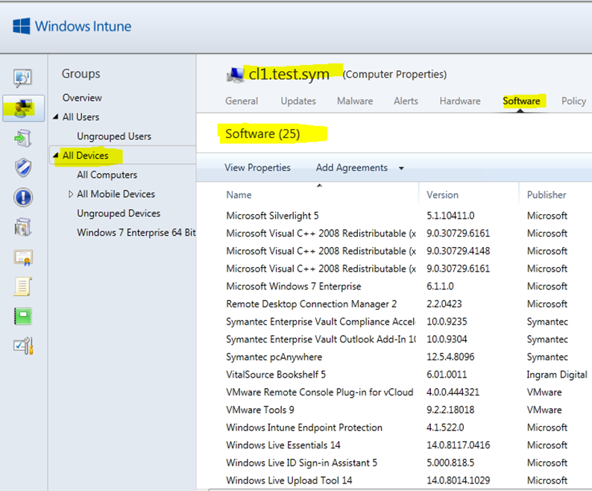Select Ungrouped Devices group
Screen dimensions: 592x491
point(119,213)
